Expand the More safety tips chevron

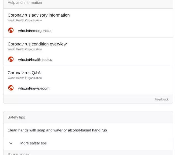click(x=11, y=143)
